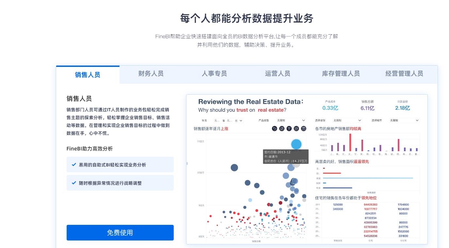Image resolution: width=449 pixels, height=248 pixels.
Task: Select the 销售人员 tab
Action: point(88,75)
